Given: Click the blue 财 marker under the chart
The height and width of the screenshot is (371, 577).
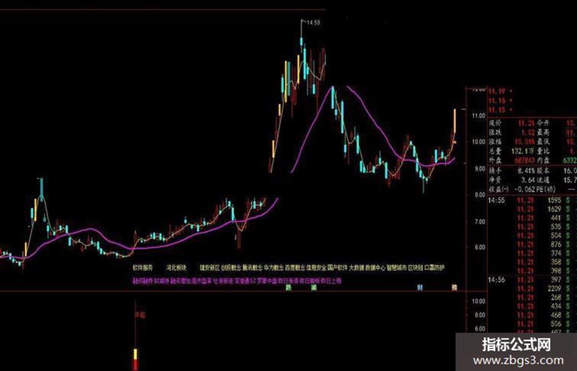Looking at the screenshot, I should [x=420, y=288].
